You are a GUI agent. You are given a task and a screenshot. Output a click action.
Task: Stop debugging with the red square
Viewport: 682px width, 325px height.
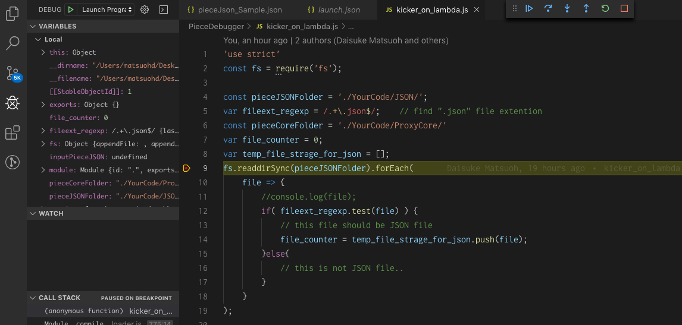(x=624, y=8)
